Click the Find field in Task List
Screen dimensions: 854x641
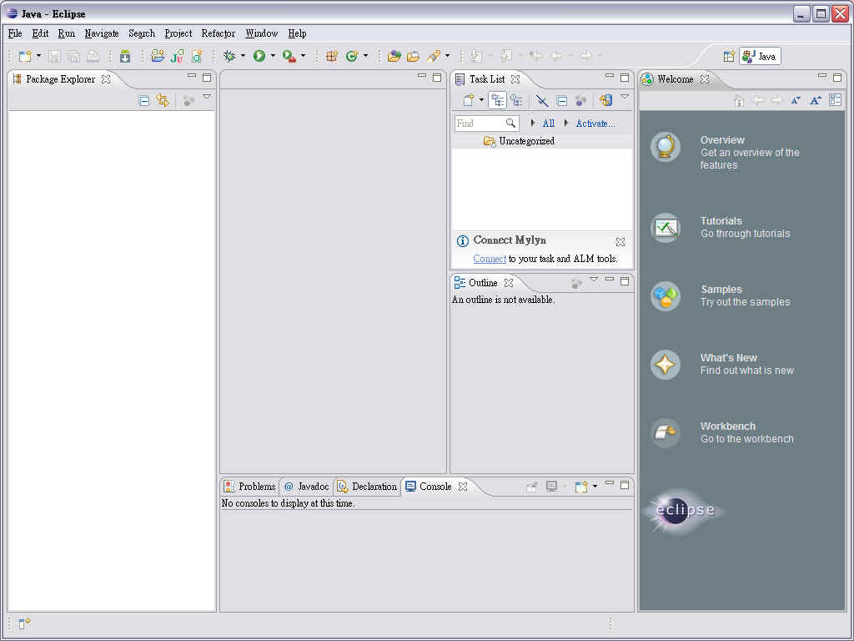[x=486, y=124]
